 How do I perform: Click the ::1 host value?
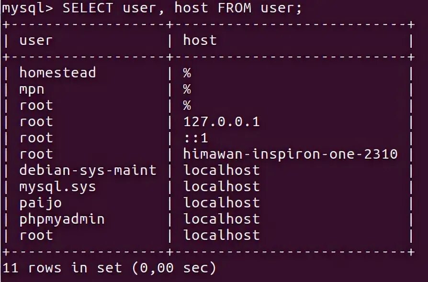pos(196,138)
